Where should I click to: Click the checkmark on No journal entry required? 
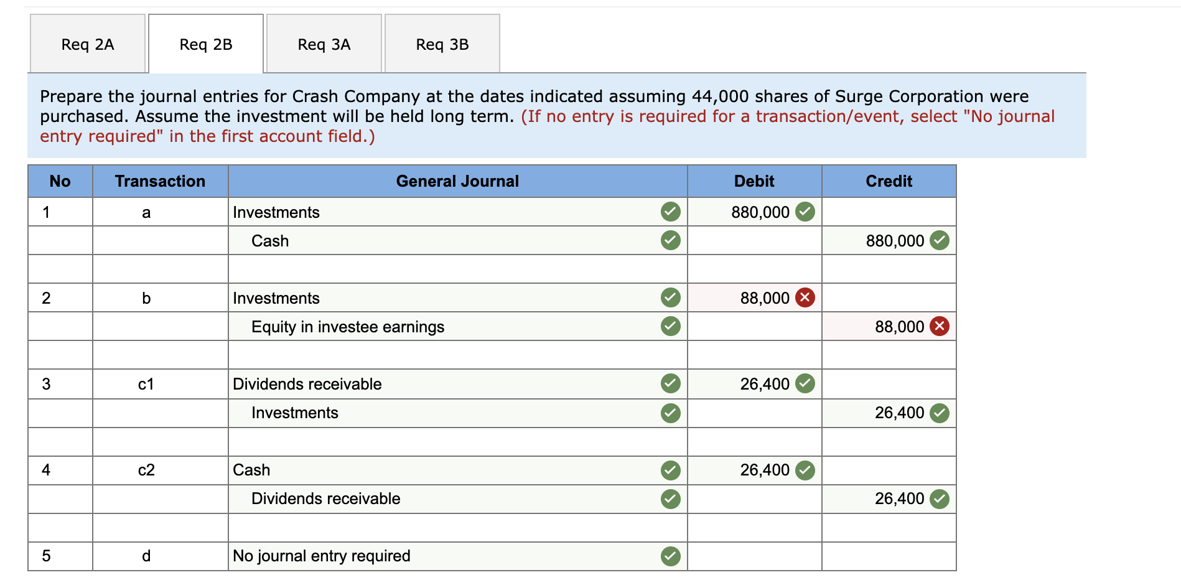[670, 556]
